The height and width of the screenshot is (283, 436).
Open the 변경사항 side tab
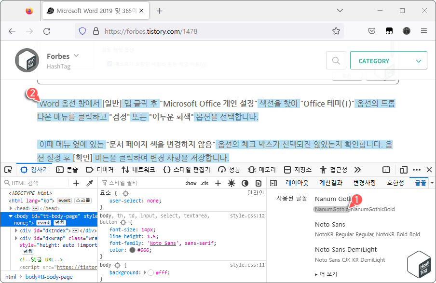(x=365, y=183)
